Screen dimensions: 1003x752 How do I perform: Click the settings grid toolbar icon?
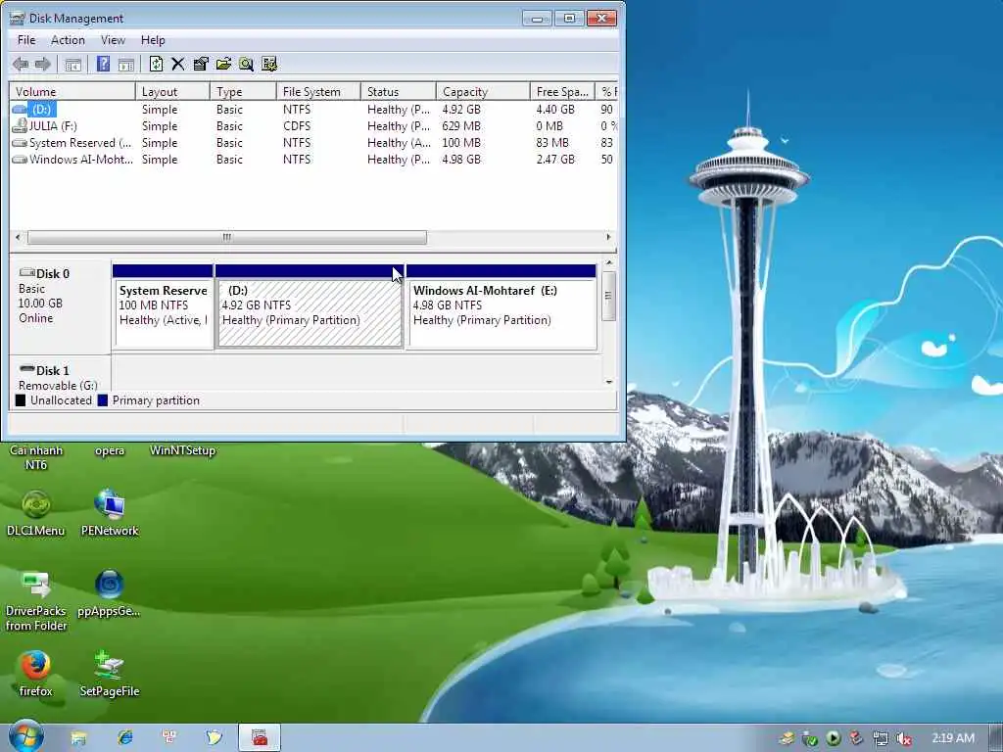point(269,64)
